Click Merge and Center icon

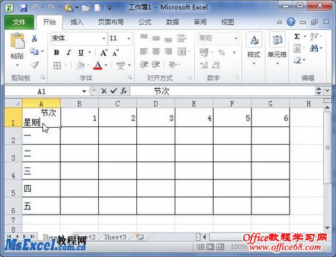(181, 52)
